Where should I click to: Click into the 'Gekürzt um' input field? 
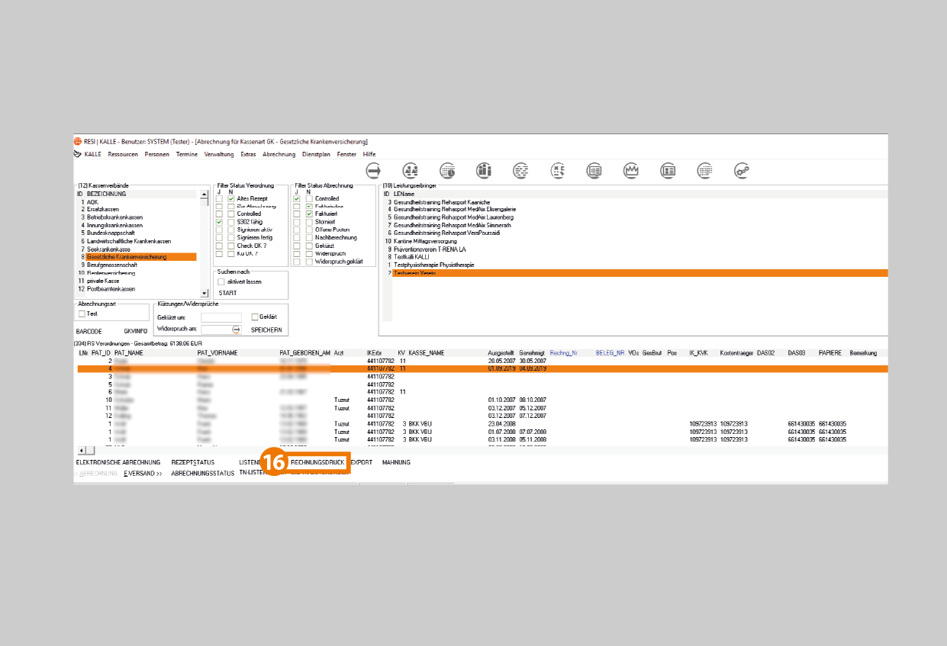coord(221,317)
